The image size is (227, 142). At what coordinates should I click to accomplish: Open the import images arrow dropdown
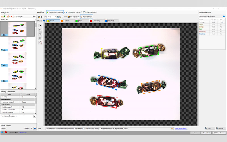[6, 16]
